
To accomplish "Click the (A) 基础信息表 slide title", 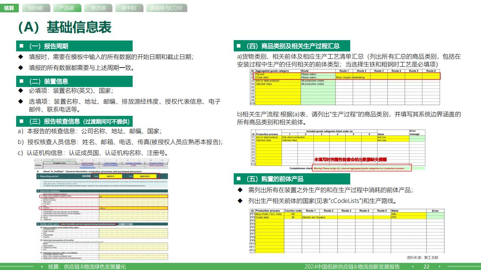I will pyautogui.click(x=65, y=27).
